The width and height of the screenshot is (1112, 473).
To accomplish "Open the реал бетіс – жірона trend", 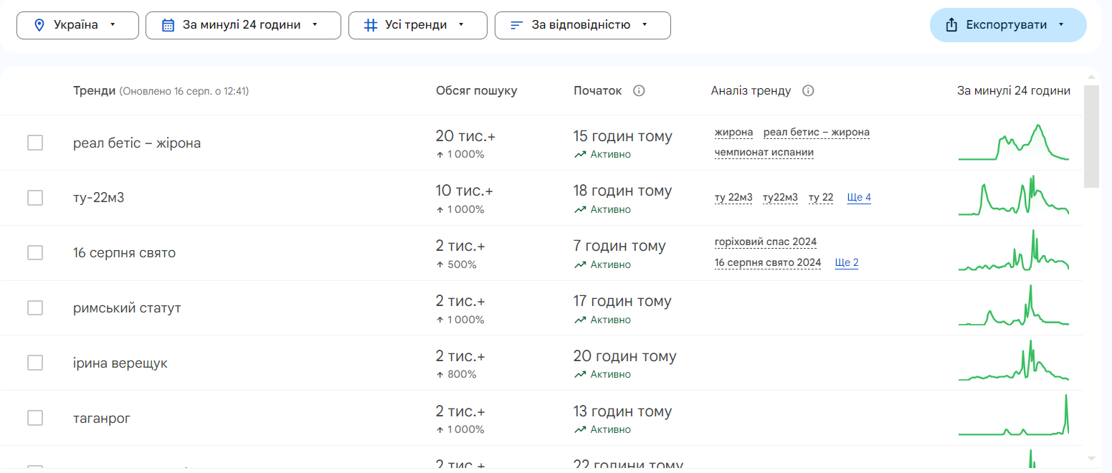I will coord(137,143).
